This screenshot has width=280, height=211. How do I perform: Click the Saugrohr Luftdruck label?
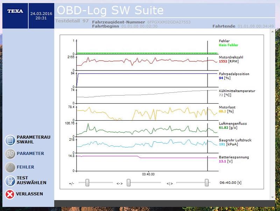(x=235, y=140)
